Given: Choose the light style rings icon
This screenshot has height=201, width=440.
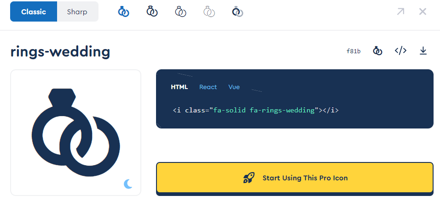Looking at the screenshot, I should coord(180,12).
